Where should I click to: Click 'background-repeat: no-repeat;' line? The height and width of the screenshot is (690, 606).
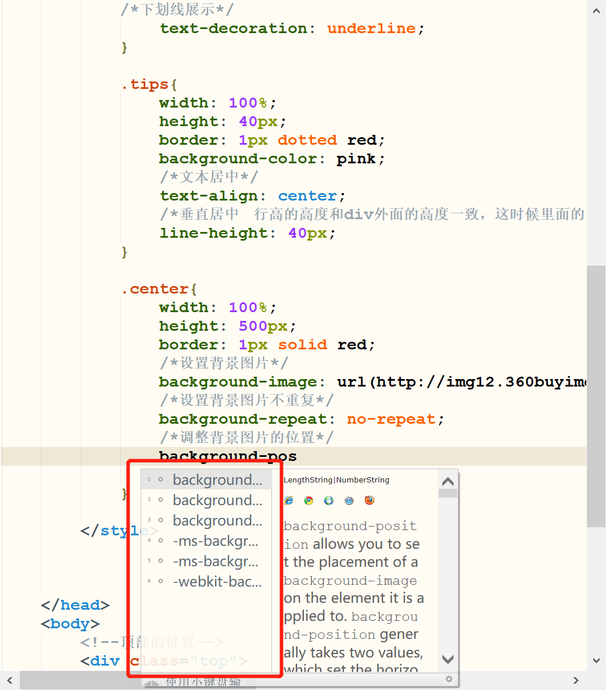coord(301,419)
